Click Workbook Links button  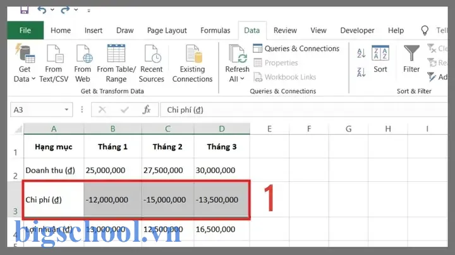(x=284, y=77)
